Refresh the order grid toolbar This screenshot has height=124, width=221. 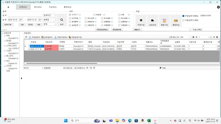[26, 37]
